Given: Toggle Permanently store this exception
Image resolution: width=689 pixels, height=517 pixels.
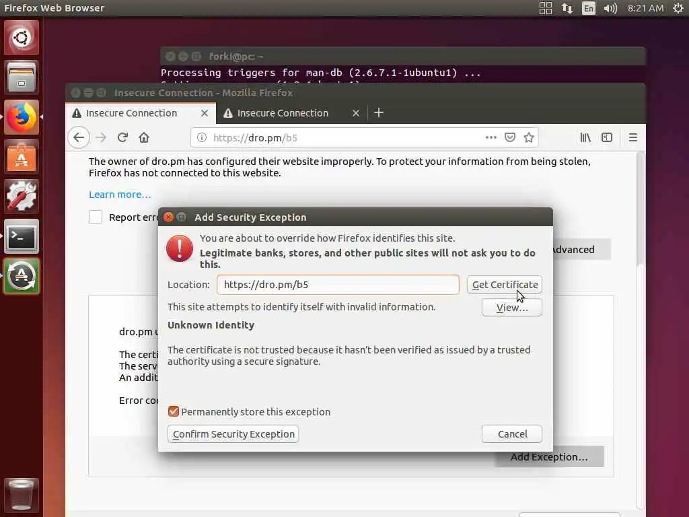Looking at the screenshot, I should [174, 411].
